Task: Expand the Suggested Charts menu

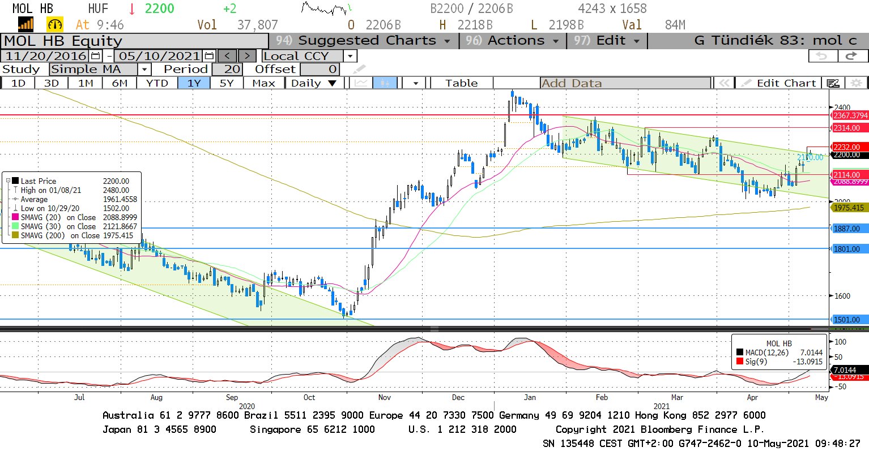Action: [363, 41]
